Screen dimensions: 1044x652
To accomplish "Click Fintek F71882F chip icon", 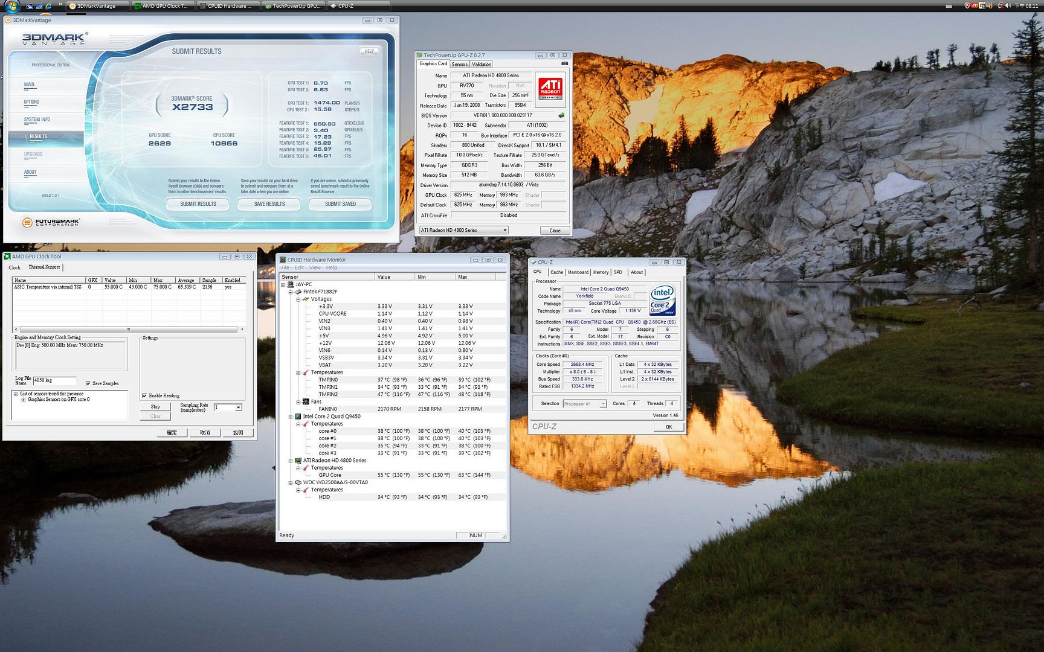I will coord(298,292).
